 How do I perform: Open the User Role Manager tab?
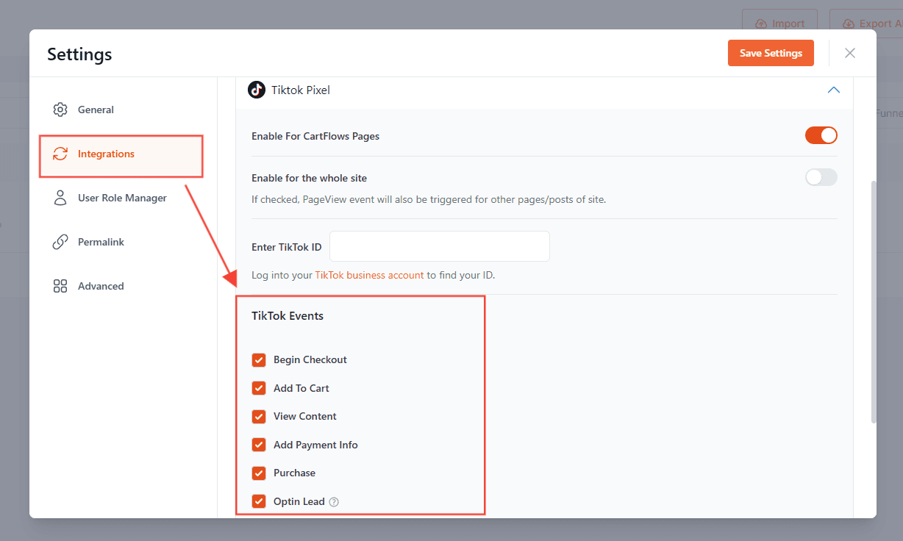pos(122,198)
